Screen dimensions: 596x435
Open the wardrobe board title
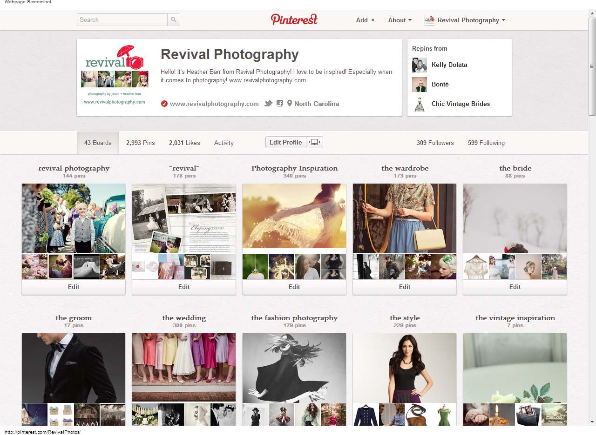[405, 168]
